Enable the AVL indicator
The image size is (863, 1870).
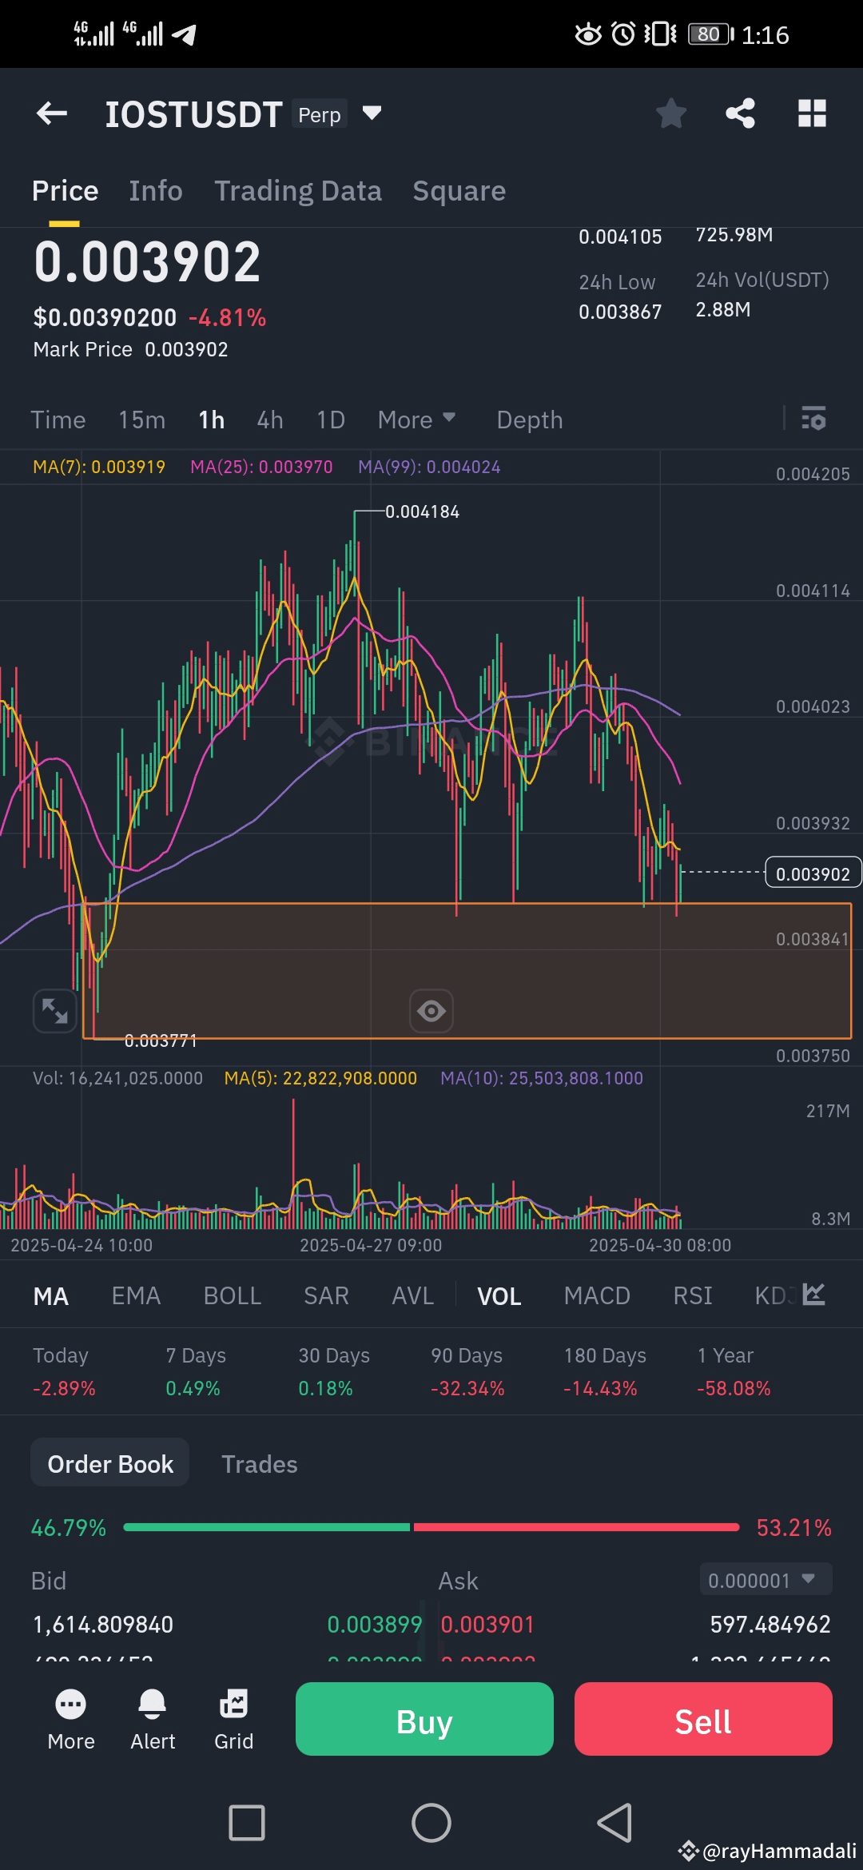click(413, 1295)
